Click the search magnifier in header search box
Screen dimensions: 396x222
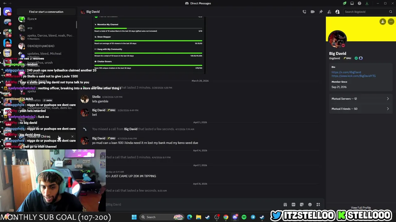point(391,12)
